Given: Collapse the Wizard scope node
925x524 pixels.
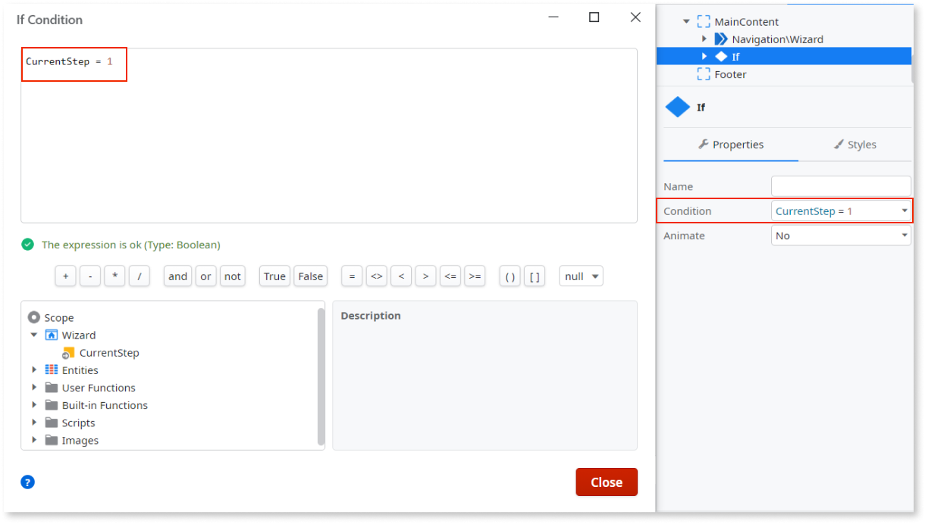Looking at the screenshot, I should tap(33, 335).
